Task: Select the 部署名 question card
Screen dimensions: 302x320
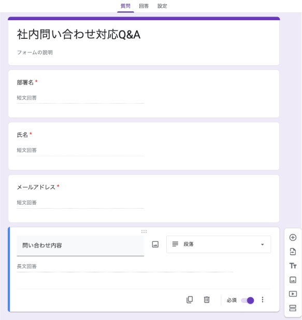Action: click(x=144, y=94)
